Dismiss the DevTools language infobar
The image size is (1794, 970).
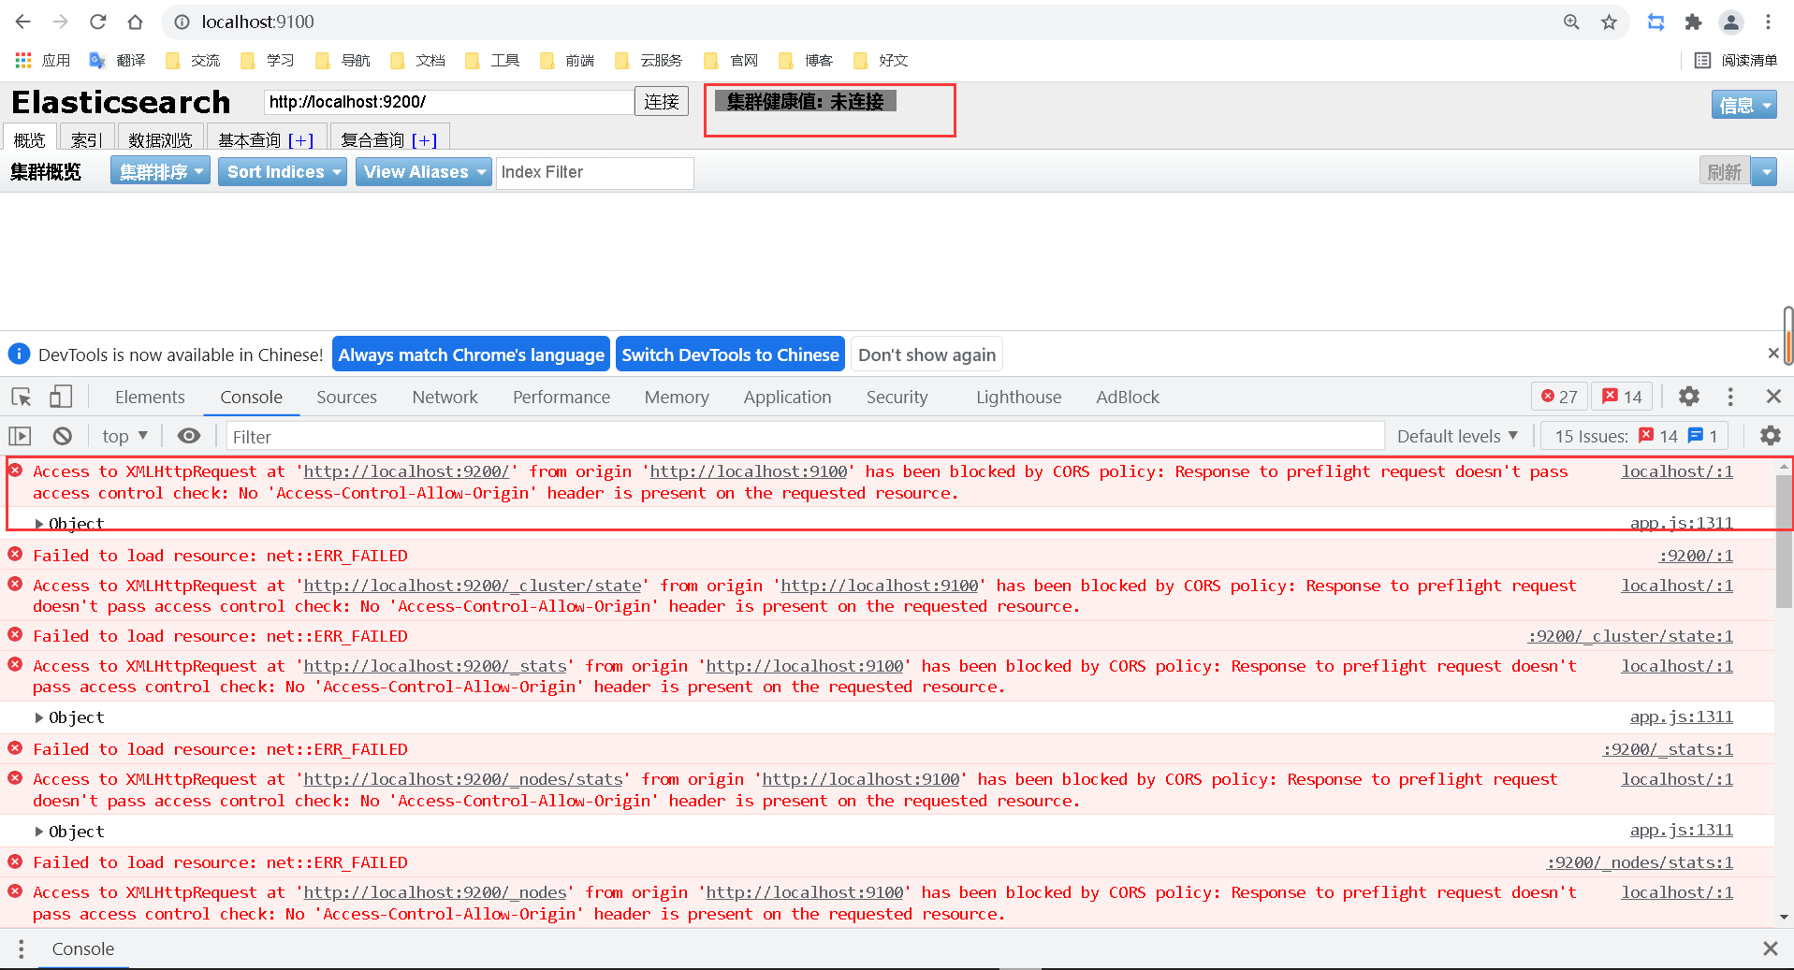1773,354
